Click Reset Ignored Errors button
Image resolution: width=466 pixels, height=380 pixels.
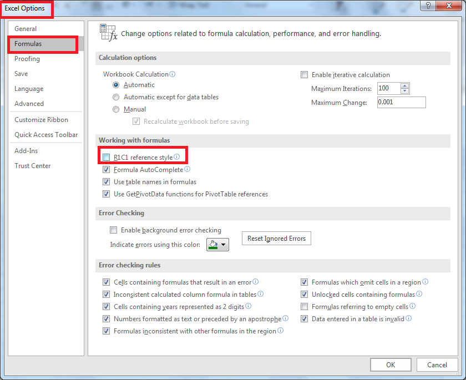pos(276,239)
